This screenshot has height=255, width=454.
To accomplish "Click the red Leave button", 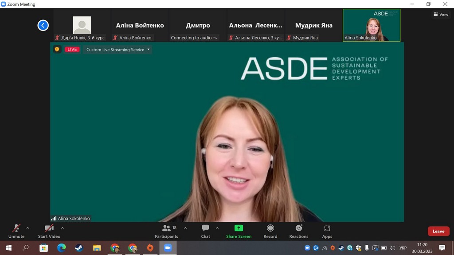I will pos(438,231).
